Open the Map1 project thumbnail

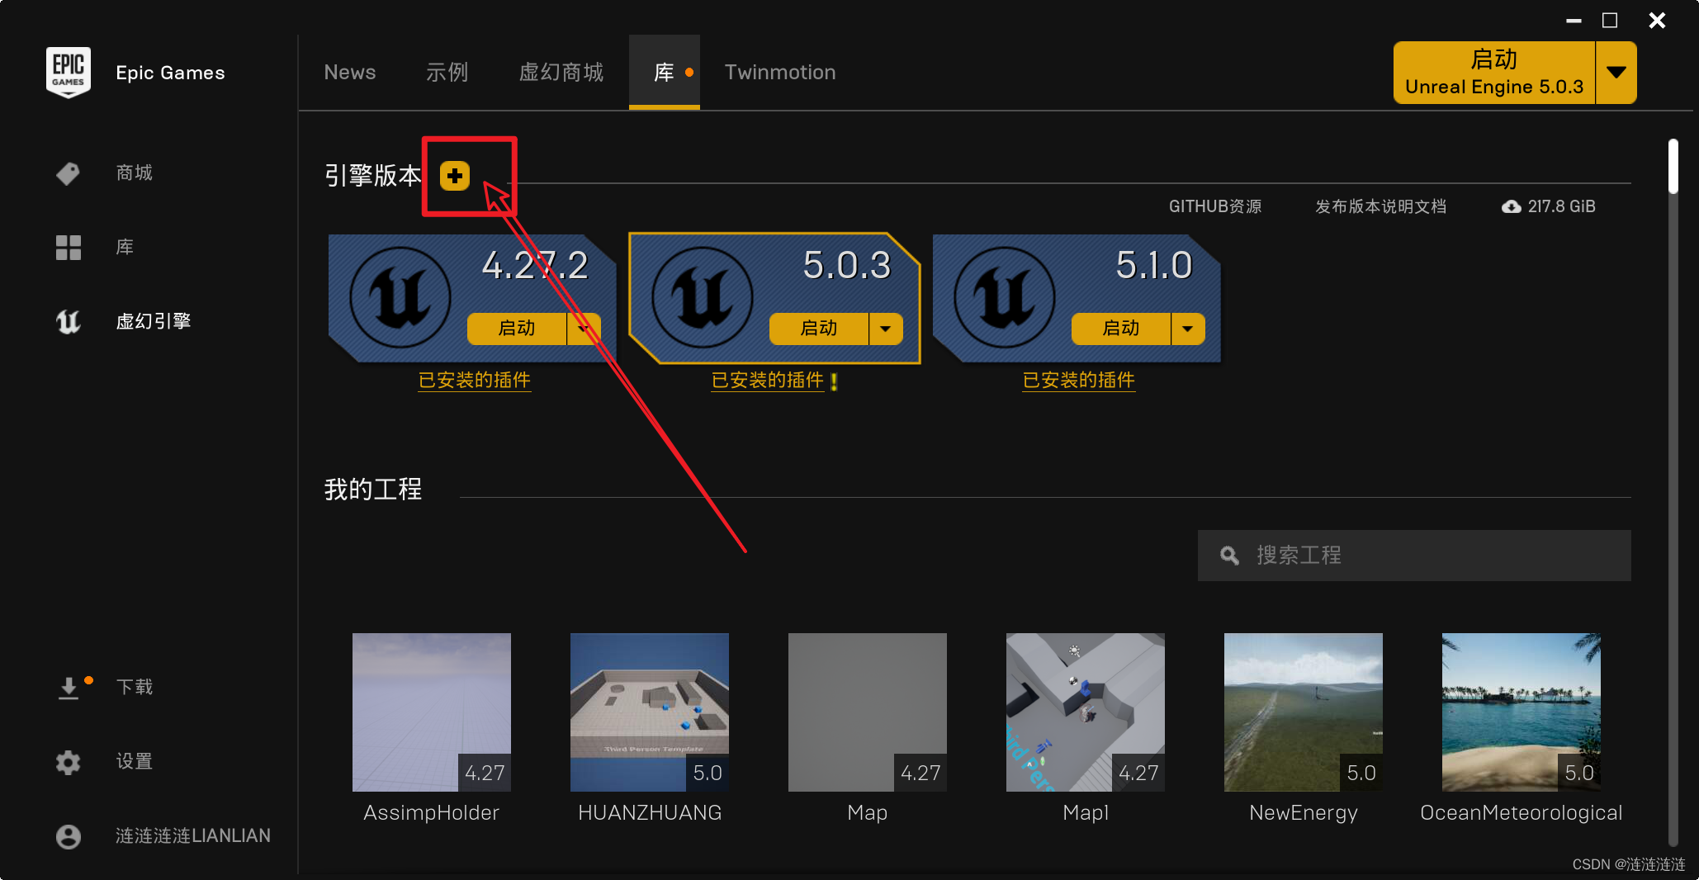pyautogui.click(x=1086, y=712)
